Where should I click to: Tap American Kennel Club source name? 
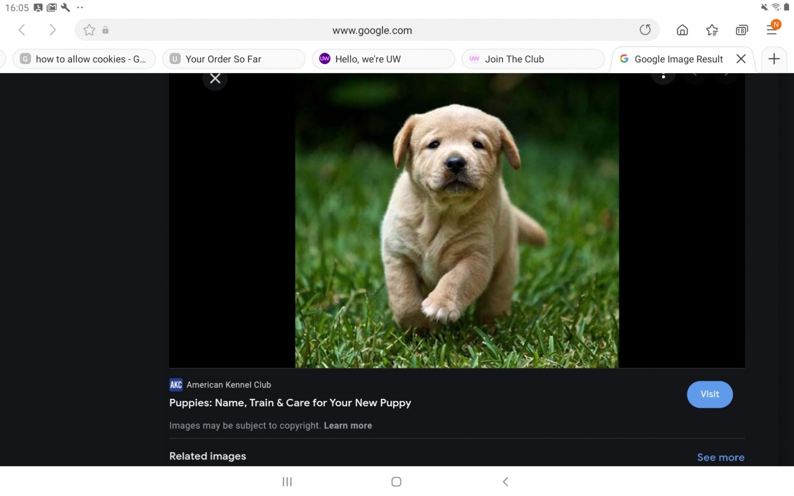click(228, 385)
